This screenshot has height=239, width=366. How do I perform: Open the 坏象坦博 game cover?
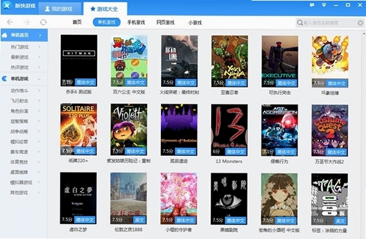(x=330, y=62)
